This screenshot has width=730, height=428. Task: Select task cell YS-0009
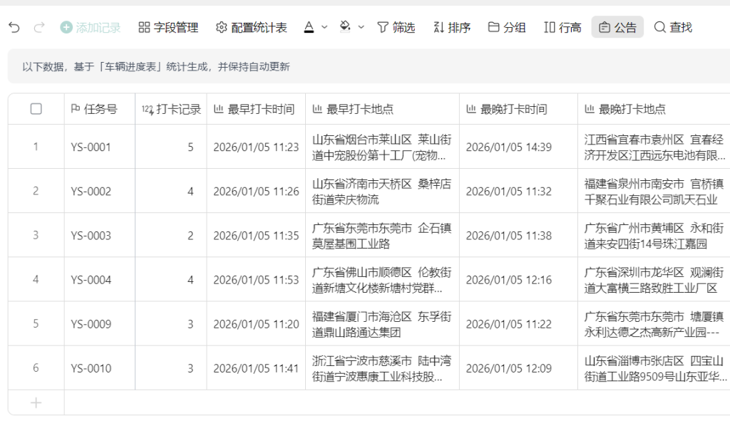coord(100,324)
